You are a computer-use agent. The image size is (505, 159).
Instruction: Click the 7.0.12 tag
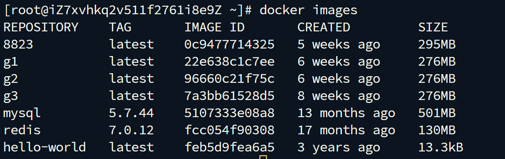[132, 130]
